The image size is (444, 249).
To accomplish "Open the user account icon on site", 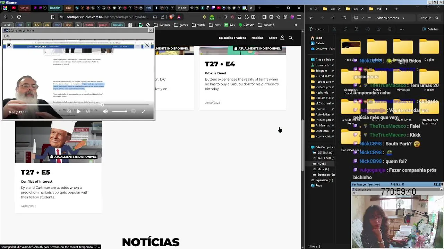I will (x=282, y=38).
